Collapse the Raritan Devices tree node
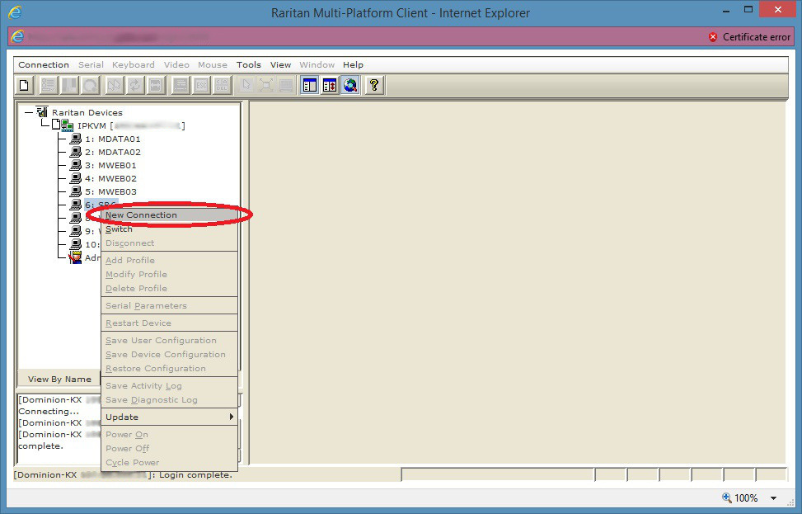The width and height of the screenshot is (802, 514). [x=29, y=112]
